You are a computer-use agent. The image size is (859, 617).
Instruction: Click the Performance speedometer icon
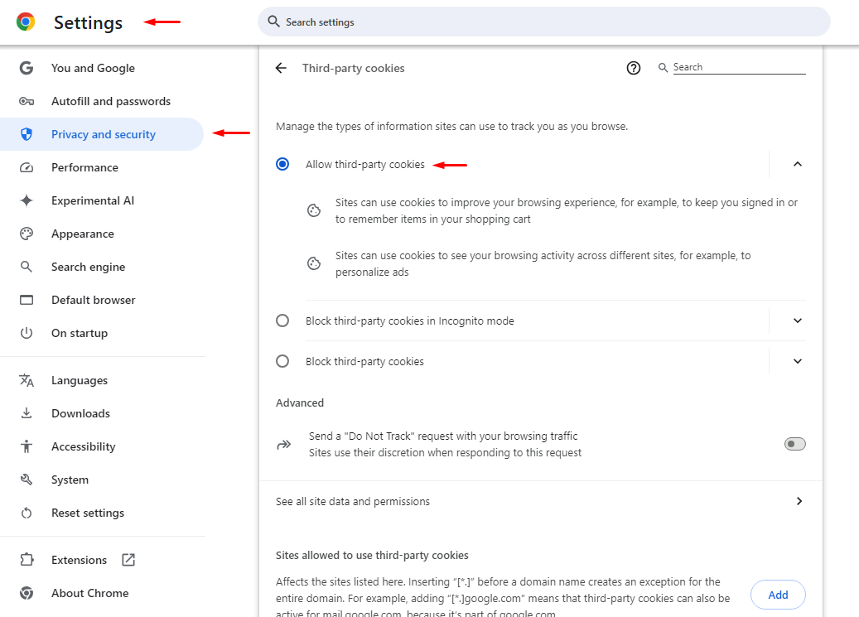click(27, 167)
